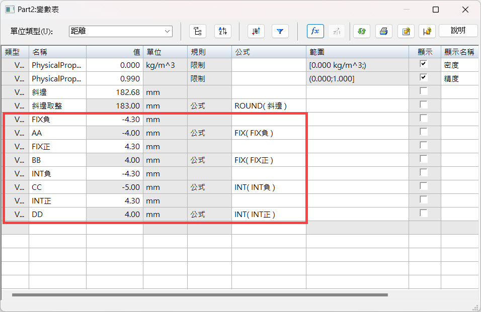Click the value cell of FIX正
The width and height of the screenshot is (481, 312).
114,147
